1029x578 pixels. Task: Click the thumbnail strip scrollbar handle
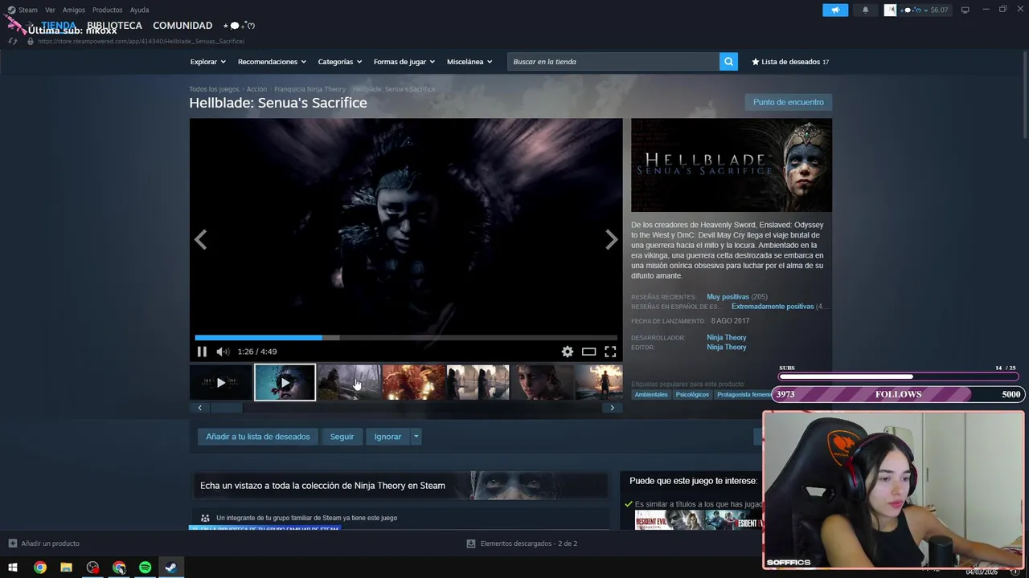point(227,408)
